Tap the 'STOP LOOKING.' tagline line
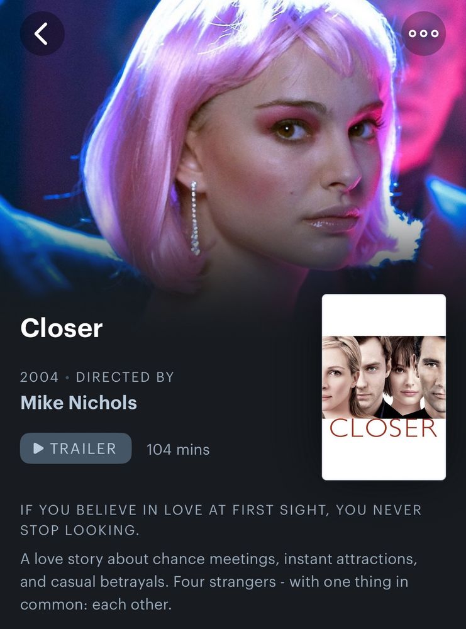 [x=79, y=530]
